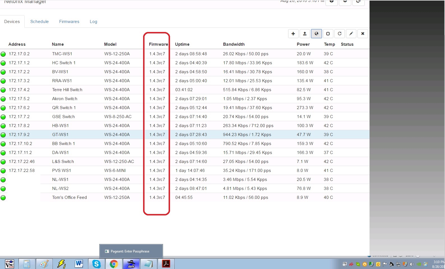Select the Tom's Office Feed device row
The height and width of the screenshot is (269, 445).
[69, 197]
